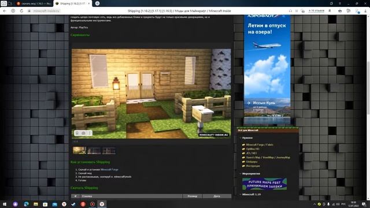This screenshot has width=370, height=208.
Task: Click the bookmark icon in the address bar
Action: point(330,11)
